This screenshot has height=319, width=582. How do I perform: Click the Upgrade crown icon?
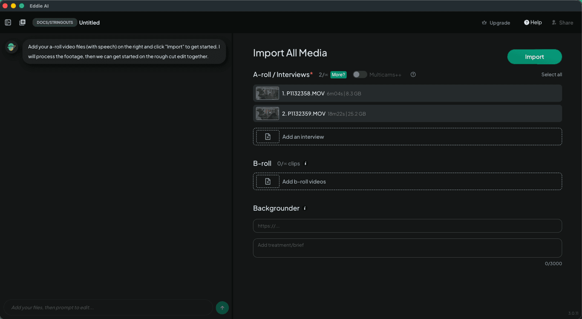[x=484, y=23]
